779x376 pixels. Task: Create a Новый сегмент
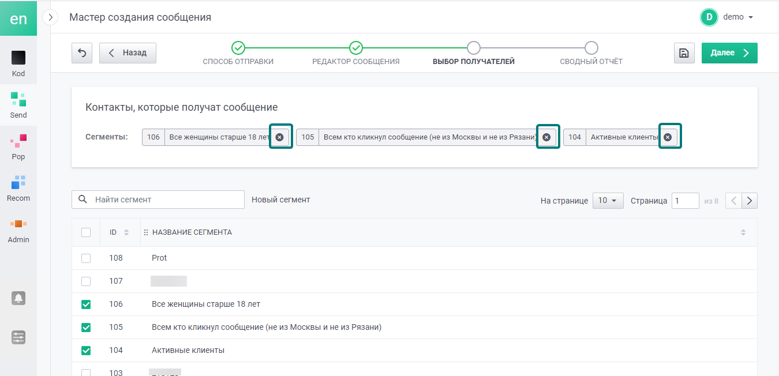281,200
